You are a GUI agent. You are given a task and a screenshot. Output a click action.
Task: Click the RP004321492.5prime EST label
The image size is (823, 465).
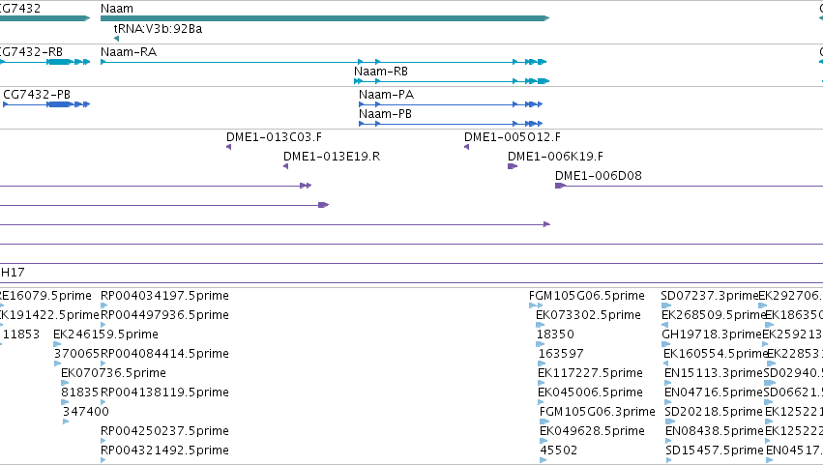(164, 450)
